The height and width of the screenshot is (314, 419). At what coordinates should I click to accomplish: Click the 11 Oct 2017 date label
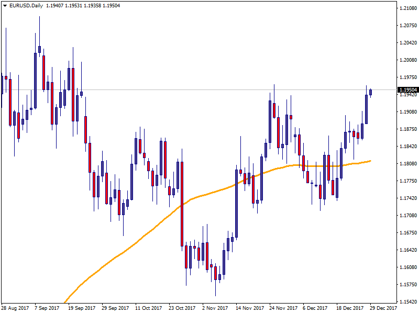point(148,308)
